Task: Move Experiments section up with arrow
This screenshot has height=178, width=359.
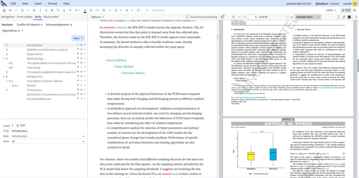Action: 78,54
